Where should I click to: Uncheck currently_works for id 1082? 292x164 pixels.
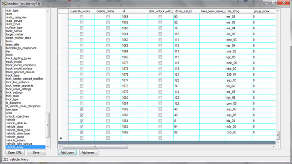click(82, 109)
